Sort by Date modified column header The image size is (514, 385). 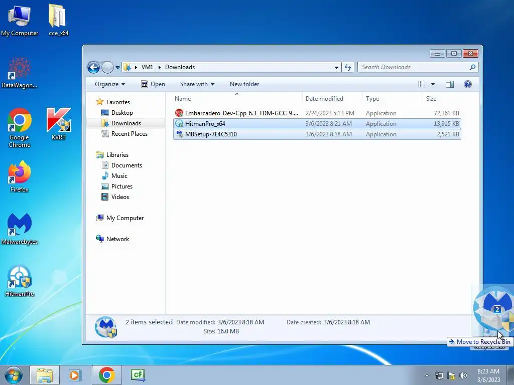point(332,99)
